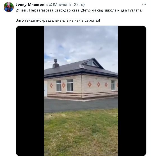Open Jonny Mnemonik's clown profile avatar
Viewport: 151px width, 158px height.
click(x=9, y=7)
